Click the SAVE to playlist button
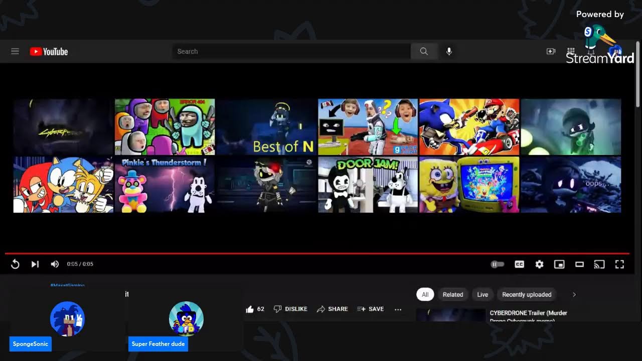This screenshot has height=361, width=642. click(x=371, y=309)
